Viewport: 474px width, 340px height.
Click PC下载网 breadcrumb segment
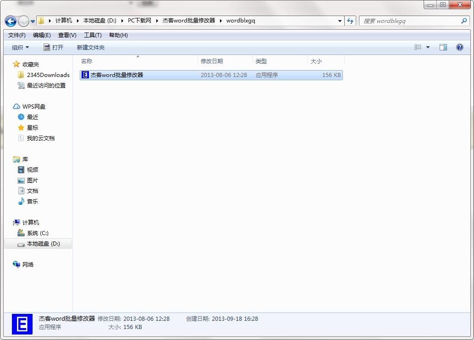coord(139,21)
